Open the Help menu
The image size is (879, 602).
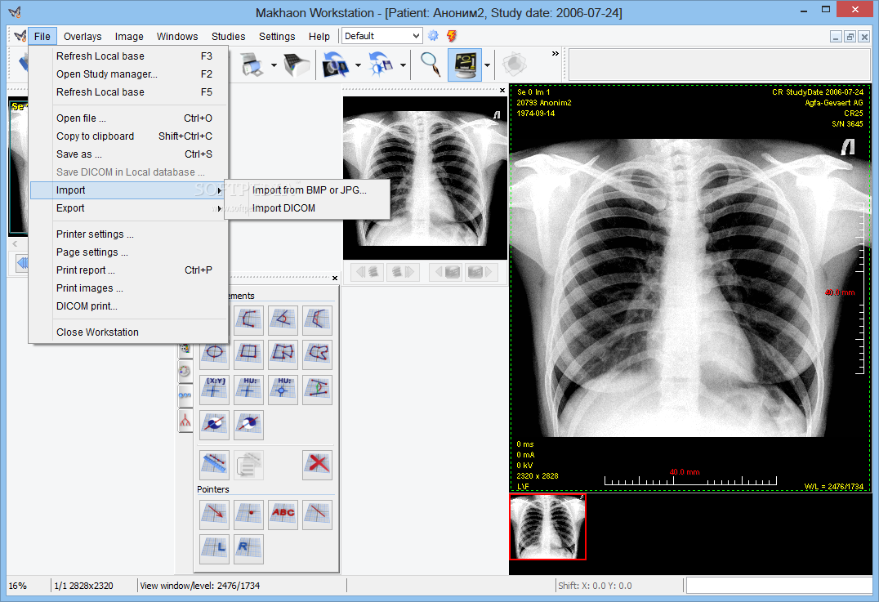click(319, 37)
